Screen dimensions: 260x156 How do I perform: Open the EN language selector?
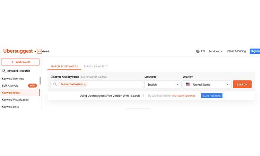tap(203, 51)
